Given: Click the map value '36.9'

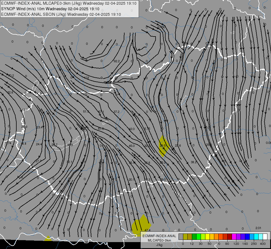Looking at the screenshot, I should (x=70, y=145).
